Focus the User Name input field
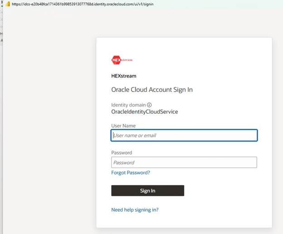The image size is (283, 234). [x=184, y=135]
